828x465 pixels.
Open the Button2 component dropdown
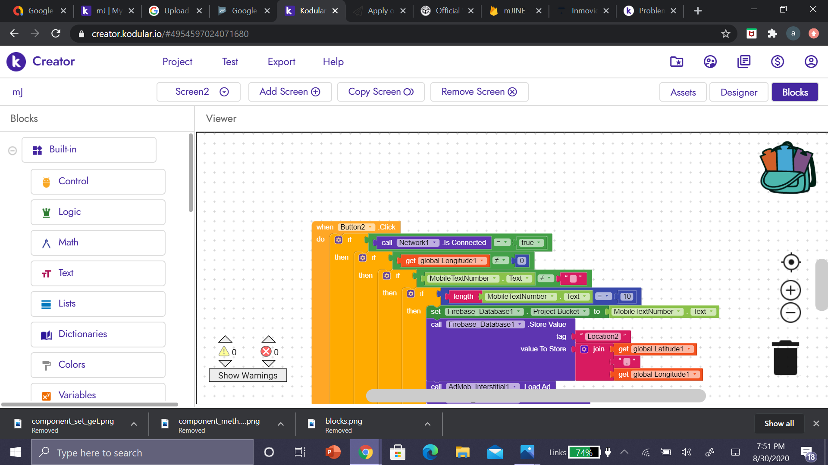356,227
